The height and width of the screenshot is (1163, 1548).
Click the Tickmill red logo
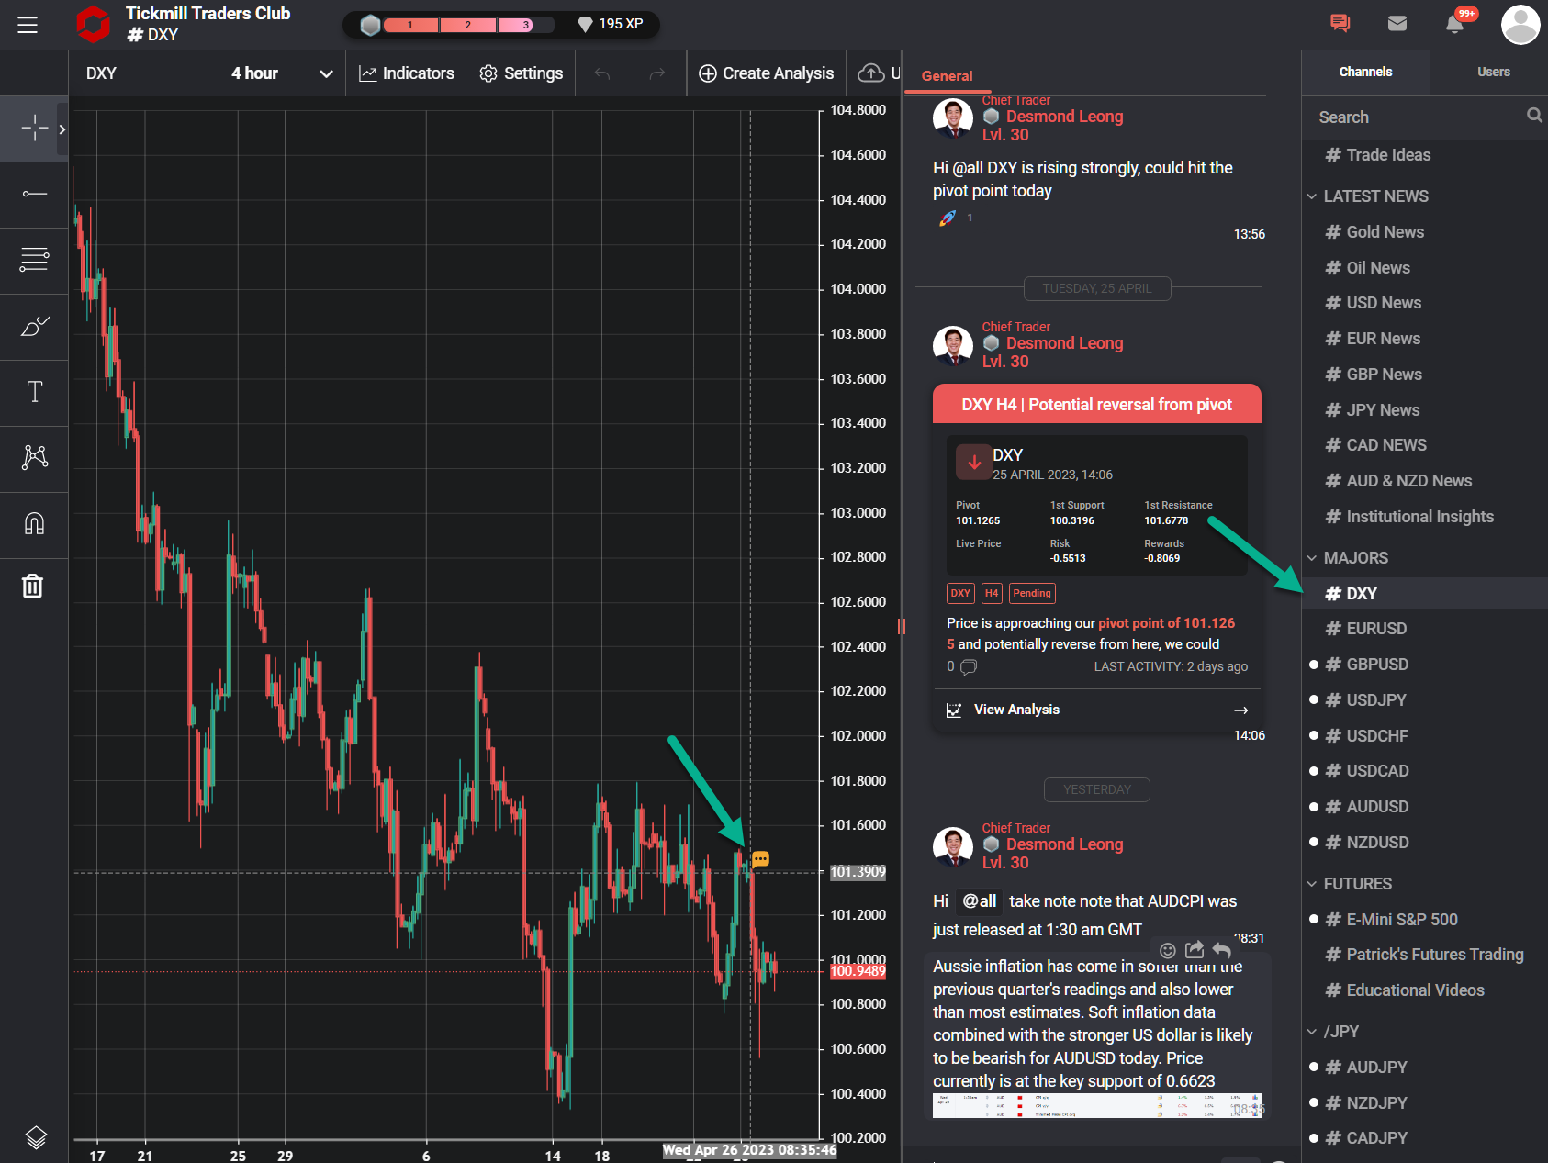(93, 24)
